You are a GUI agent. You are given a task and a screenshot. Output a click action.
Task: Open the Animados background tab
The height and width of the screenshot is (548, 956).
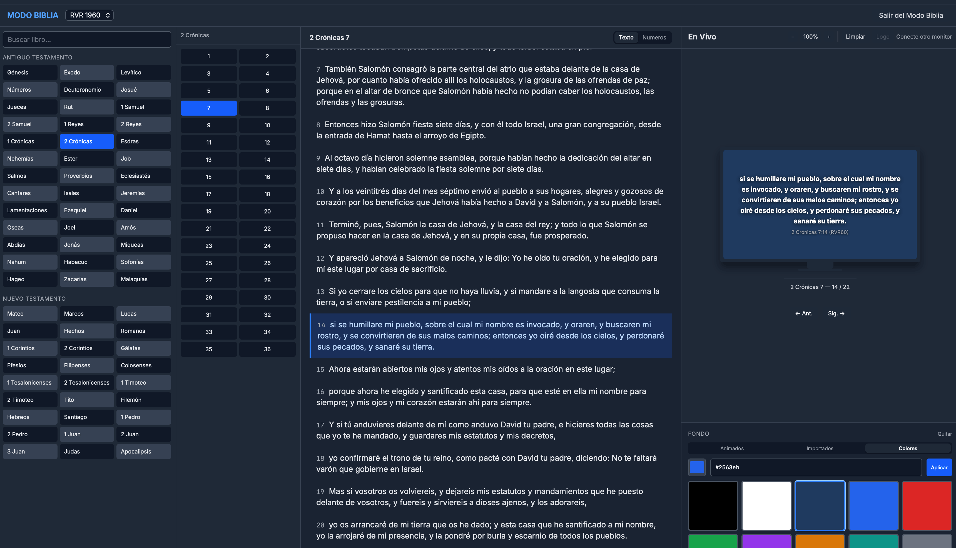(x=732, y=448)
